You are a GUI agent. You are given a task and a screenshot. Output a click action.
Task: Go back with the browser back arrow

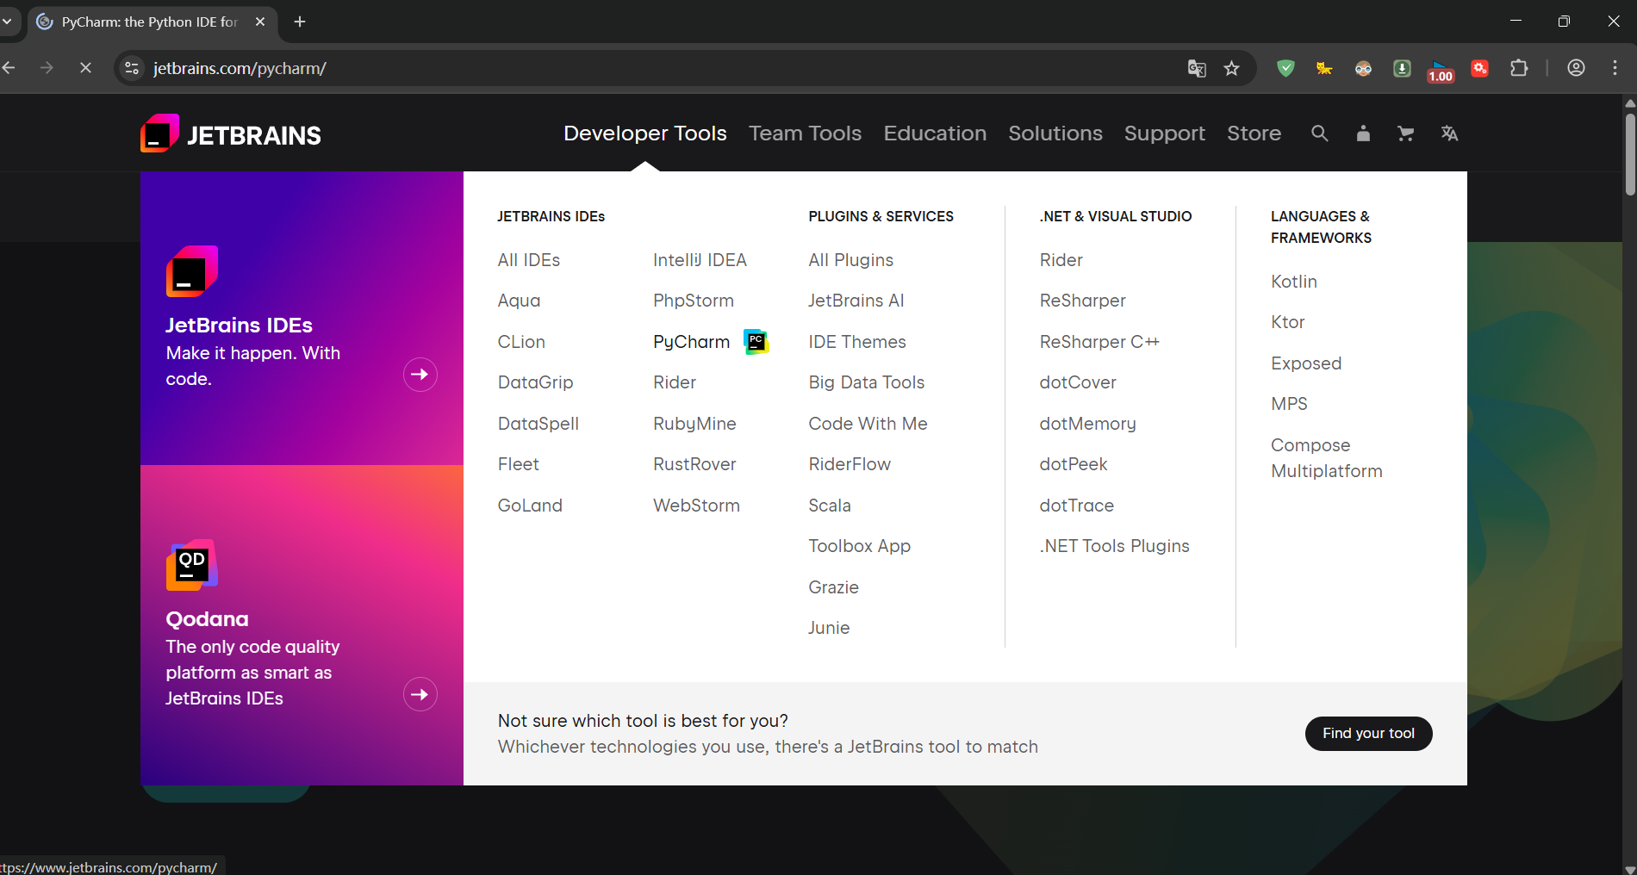point(9,68)
